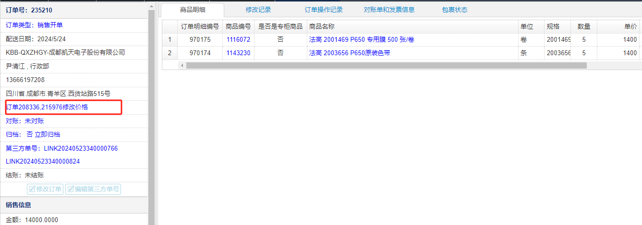
Task: Click the 修改订单 button
Action: [46, 189]
